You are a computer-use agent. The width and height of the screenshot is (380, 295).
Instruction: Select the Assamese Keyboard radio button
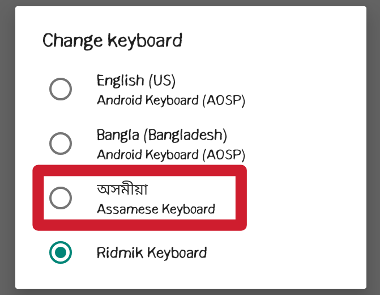pos(61,197)
